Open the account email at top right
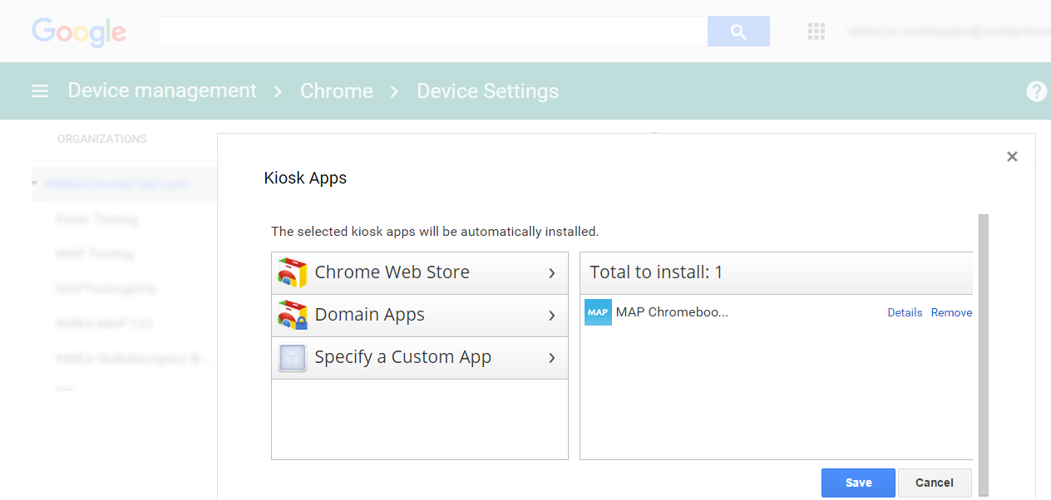This screenshot has width=1051, height=500. 949,32
